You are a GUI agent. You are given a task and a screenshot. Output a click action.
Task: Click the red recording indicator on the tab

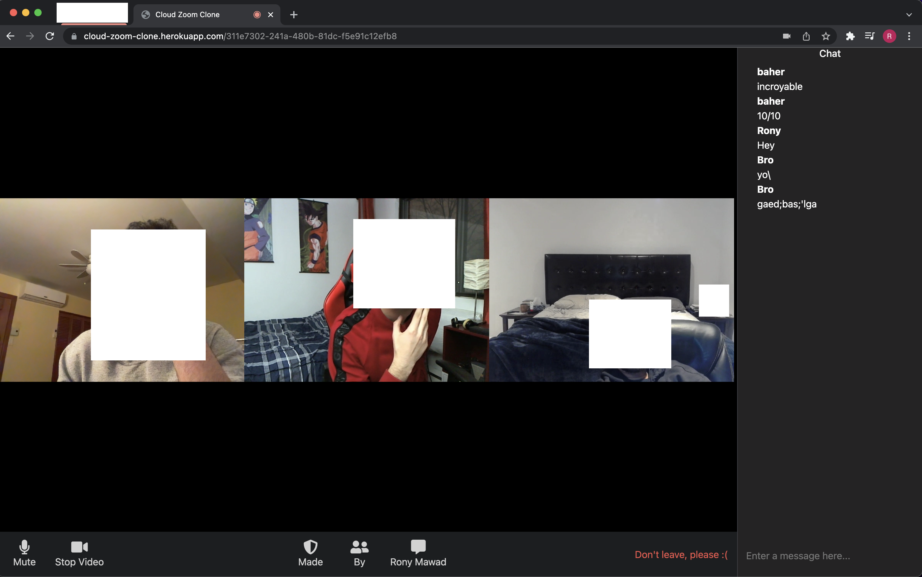tap(257, 14)
